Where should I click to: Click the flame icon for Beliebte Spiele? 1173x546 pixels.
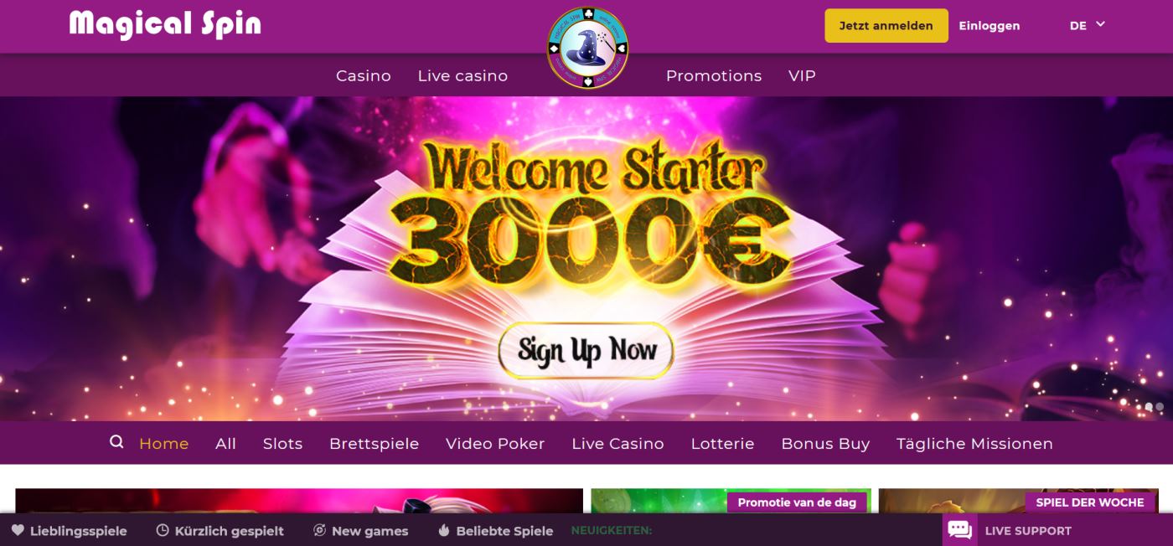(x=444, y=530)
